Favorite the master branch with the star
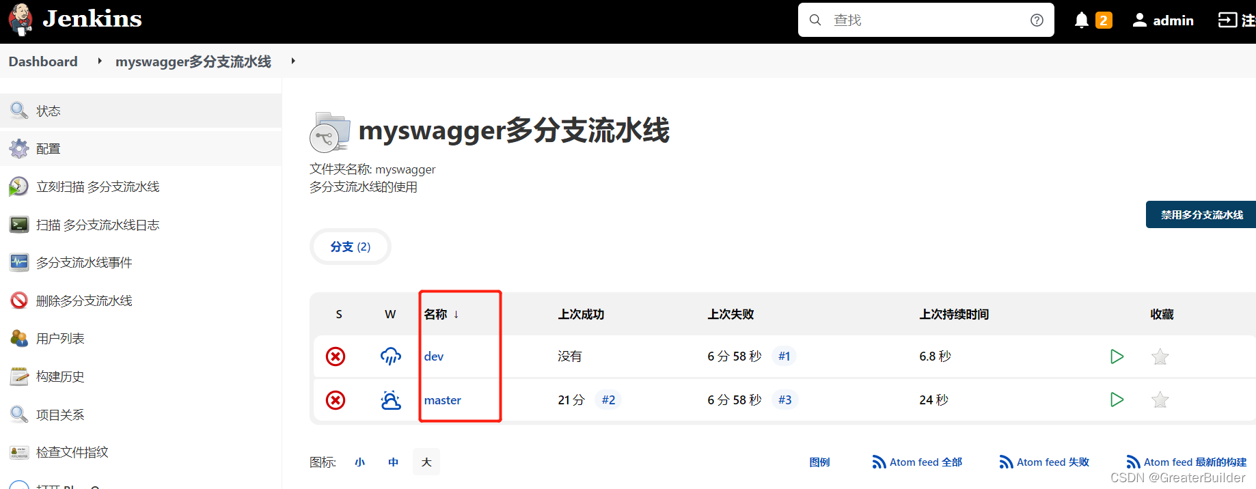The image size is (1256, 489). coord(1160,400)
